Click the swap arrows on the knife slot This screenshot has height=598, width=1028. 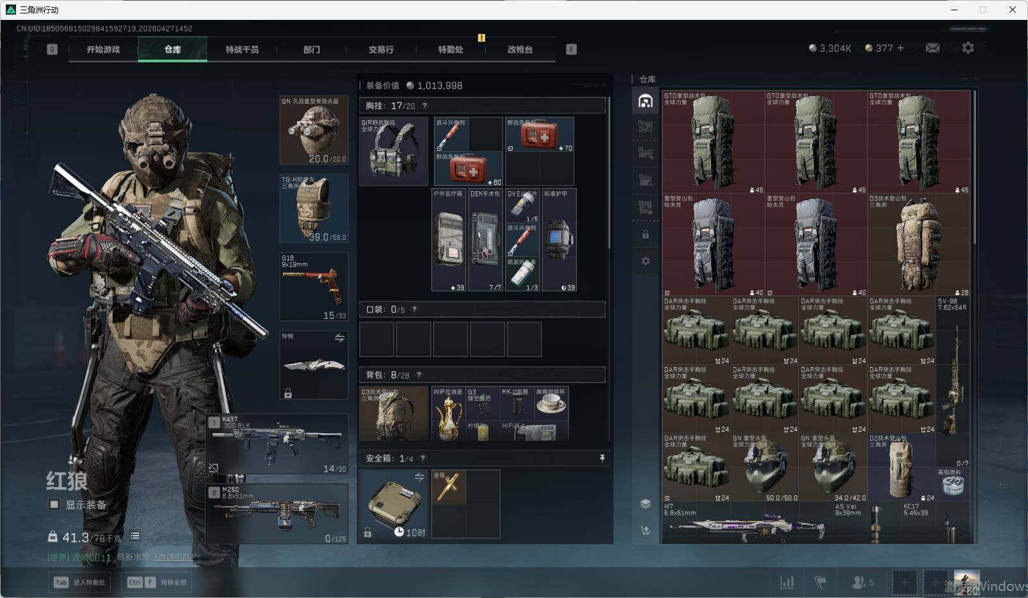pos(339,338)
